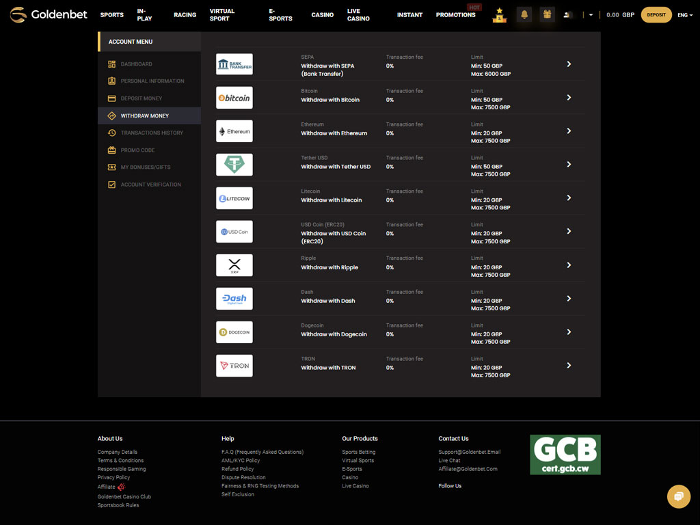
Task: Select the Bitcoin logo
Action: [234, 98]
